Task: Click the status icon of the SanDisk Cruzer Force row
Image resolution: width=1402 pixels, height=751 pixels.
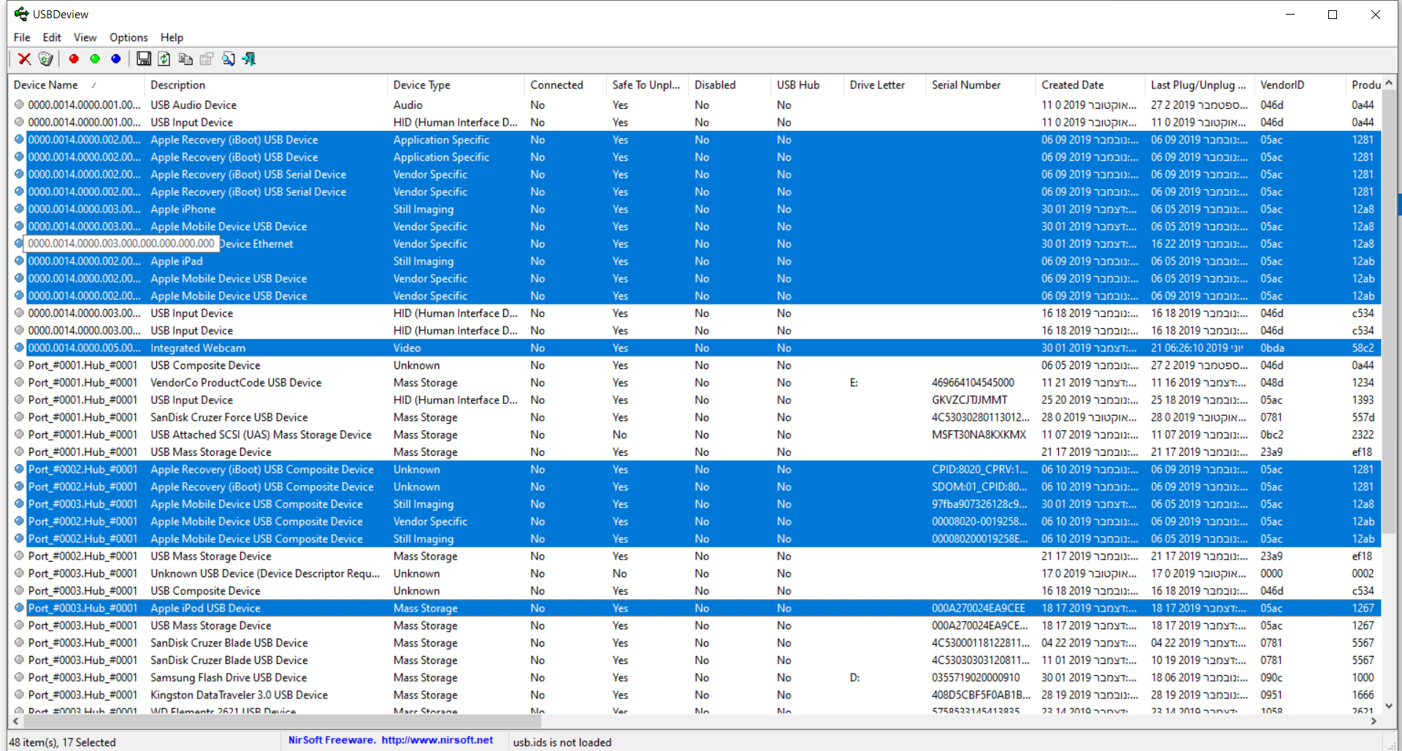Action: tap(19, 417)
